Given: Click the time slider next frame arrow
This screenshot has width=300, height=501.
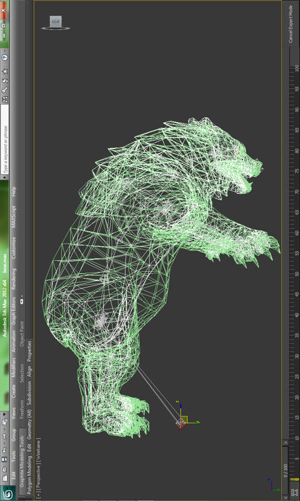Looking at the screenshot, I should 286,443.
